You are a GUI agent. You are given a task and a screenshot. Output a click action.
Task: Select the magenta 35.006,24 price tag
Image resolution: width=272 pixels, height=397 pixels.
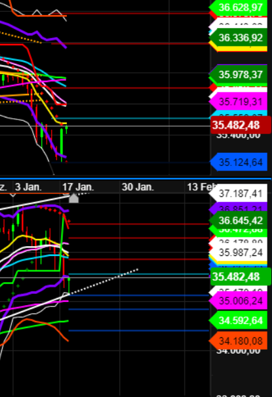[238, 301]
